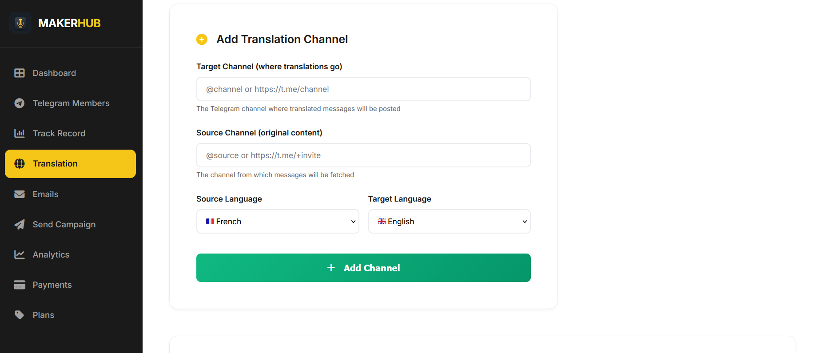820x353 pixels.
Task: Click the MAKERHUB header logo text
Action: click(69, 23)
